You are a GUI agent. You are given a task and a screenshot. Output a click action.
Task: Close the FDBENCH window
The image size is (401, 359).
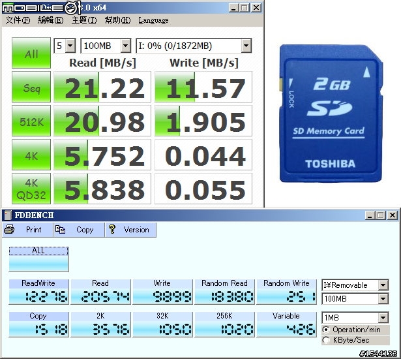pos(393,215)
